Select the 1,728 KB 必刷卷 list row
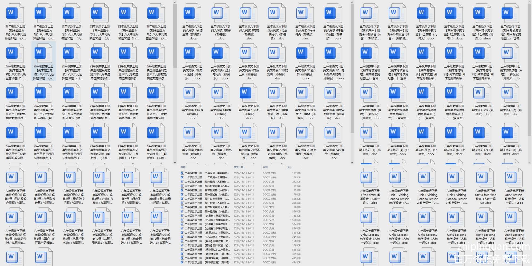This screenshot has height=266, width=532. click(239, 216)
